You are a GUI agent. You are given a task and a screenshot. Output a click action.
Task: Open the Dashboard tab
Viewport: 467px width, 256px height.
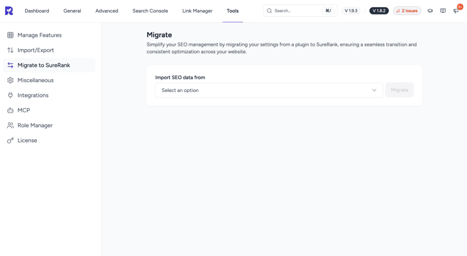click(37, 10)
